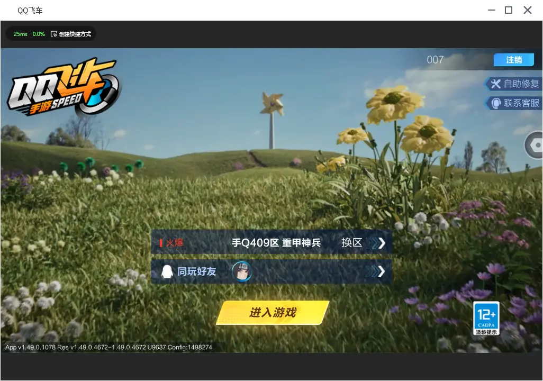The image size is (543, 381).
Task: Click the 进入游戏 enter game button
Action: (x=273, y=312)
